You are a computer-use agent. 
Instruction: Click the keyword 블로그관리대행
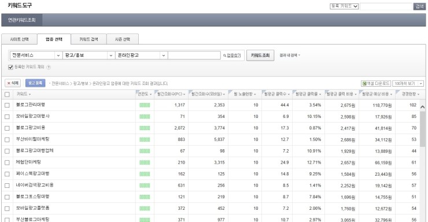click(x=31, y=105)
